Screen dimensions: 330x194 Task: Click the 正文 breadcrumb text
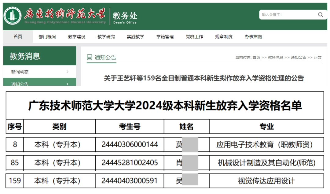click(x=317, y=57)
